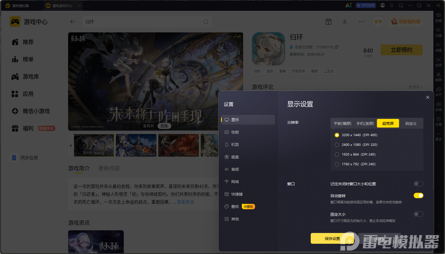Click the 减量 volume down icon

(x=439, y=47)
